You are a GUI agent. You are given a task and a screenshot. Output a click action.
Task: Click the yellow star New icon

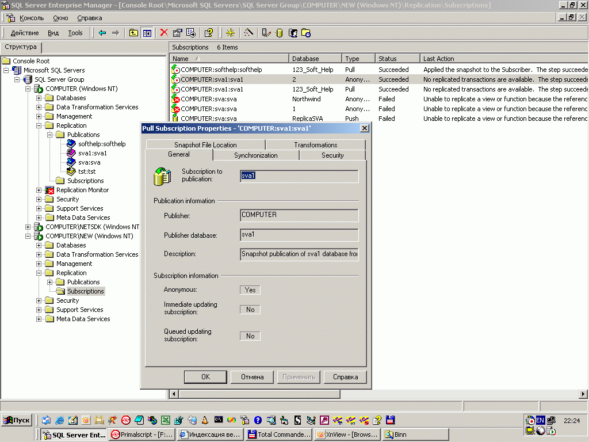point(230,33)
